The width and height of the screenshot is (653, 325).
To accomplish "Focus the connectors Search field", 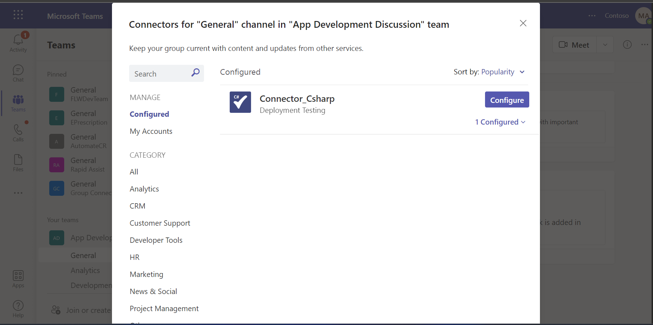I will 167,73.
